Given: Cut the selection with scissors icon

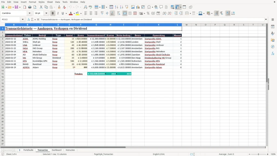Looking at the screenshot, I should coord(41,7).
